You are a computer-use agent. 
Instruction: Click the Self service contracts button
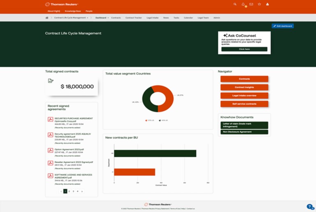coord(244,104)
